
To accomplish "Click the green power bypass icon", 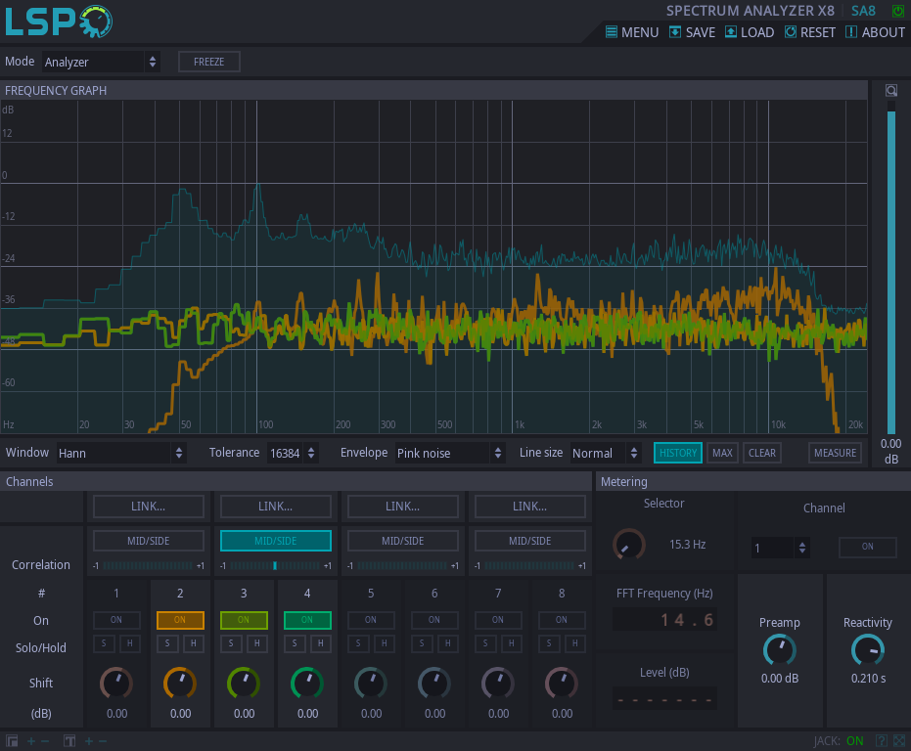I will [x=898, y=11].
